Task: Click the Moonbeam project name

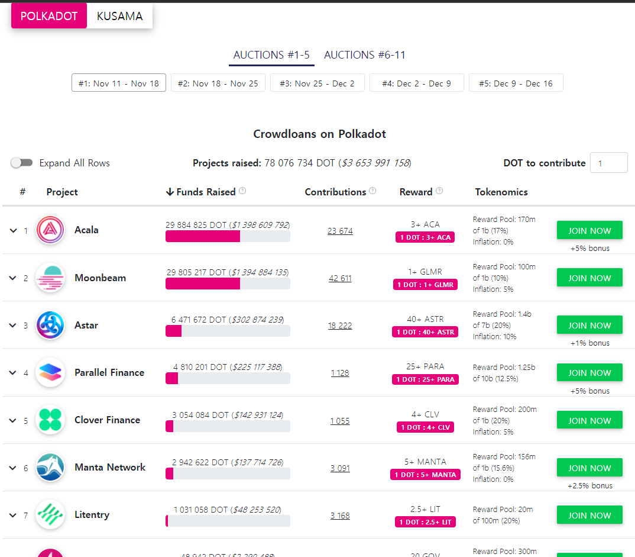Action: pos(100,278)
